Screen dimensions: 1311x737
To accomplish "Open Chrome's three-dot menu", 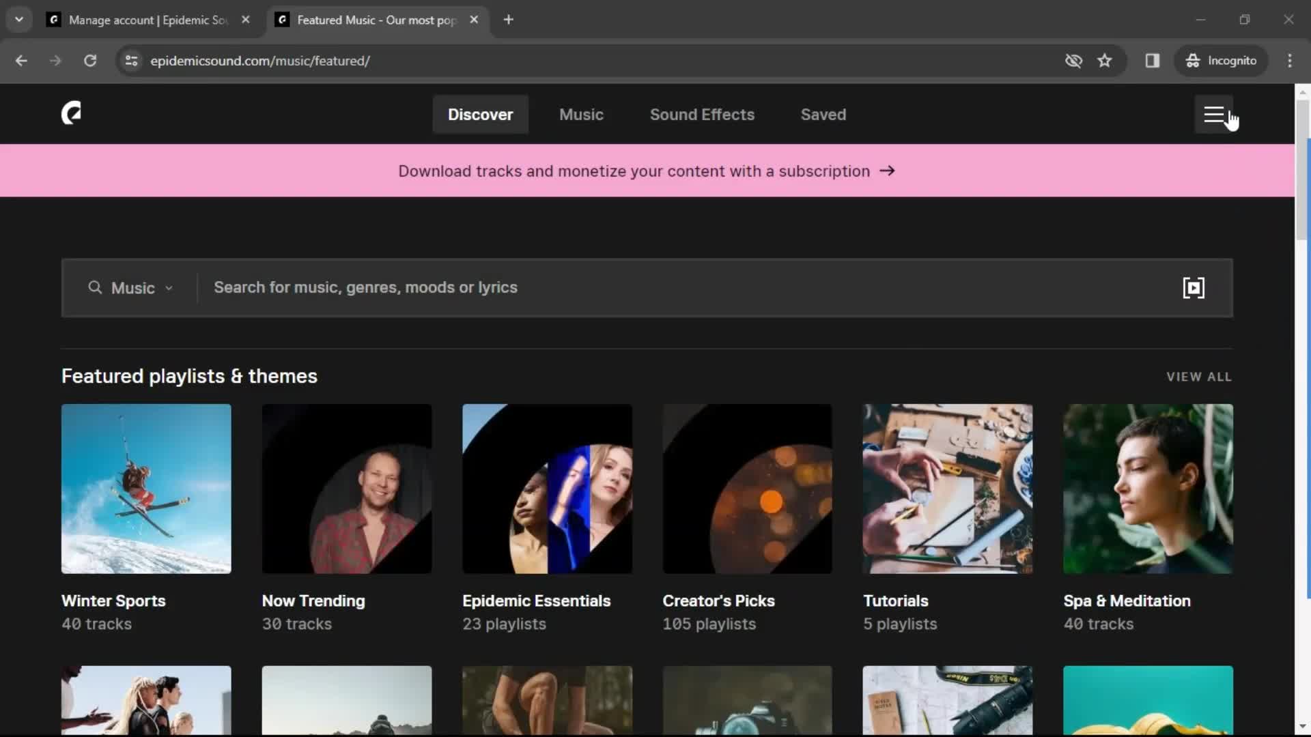I will coord(1290,61).
